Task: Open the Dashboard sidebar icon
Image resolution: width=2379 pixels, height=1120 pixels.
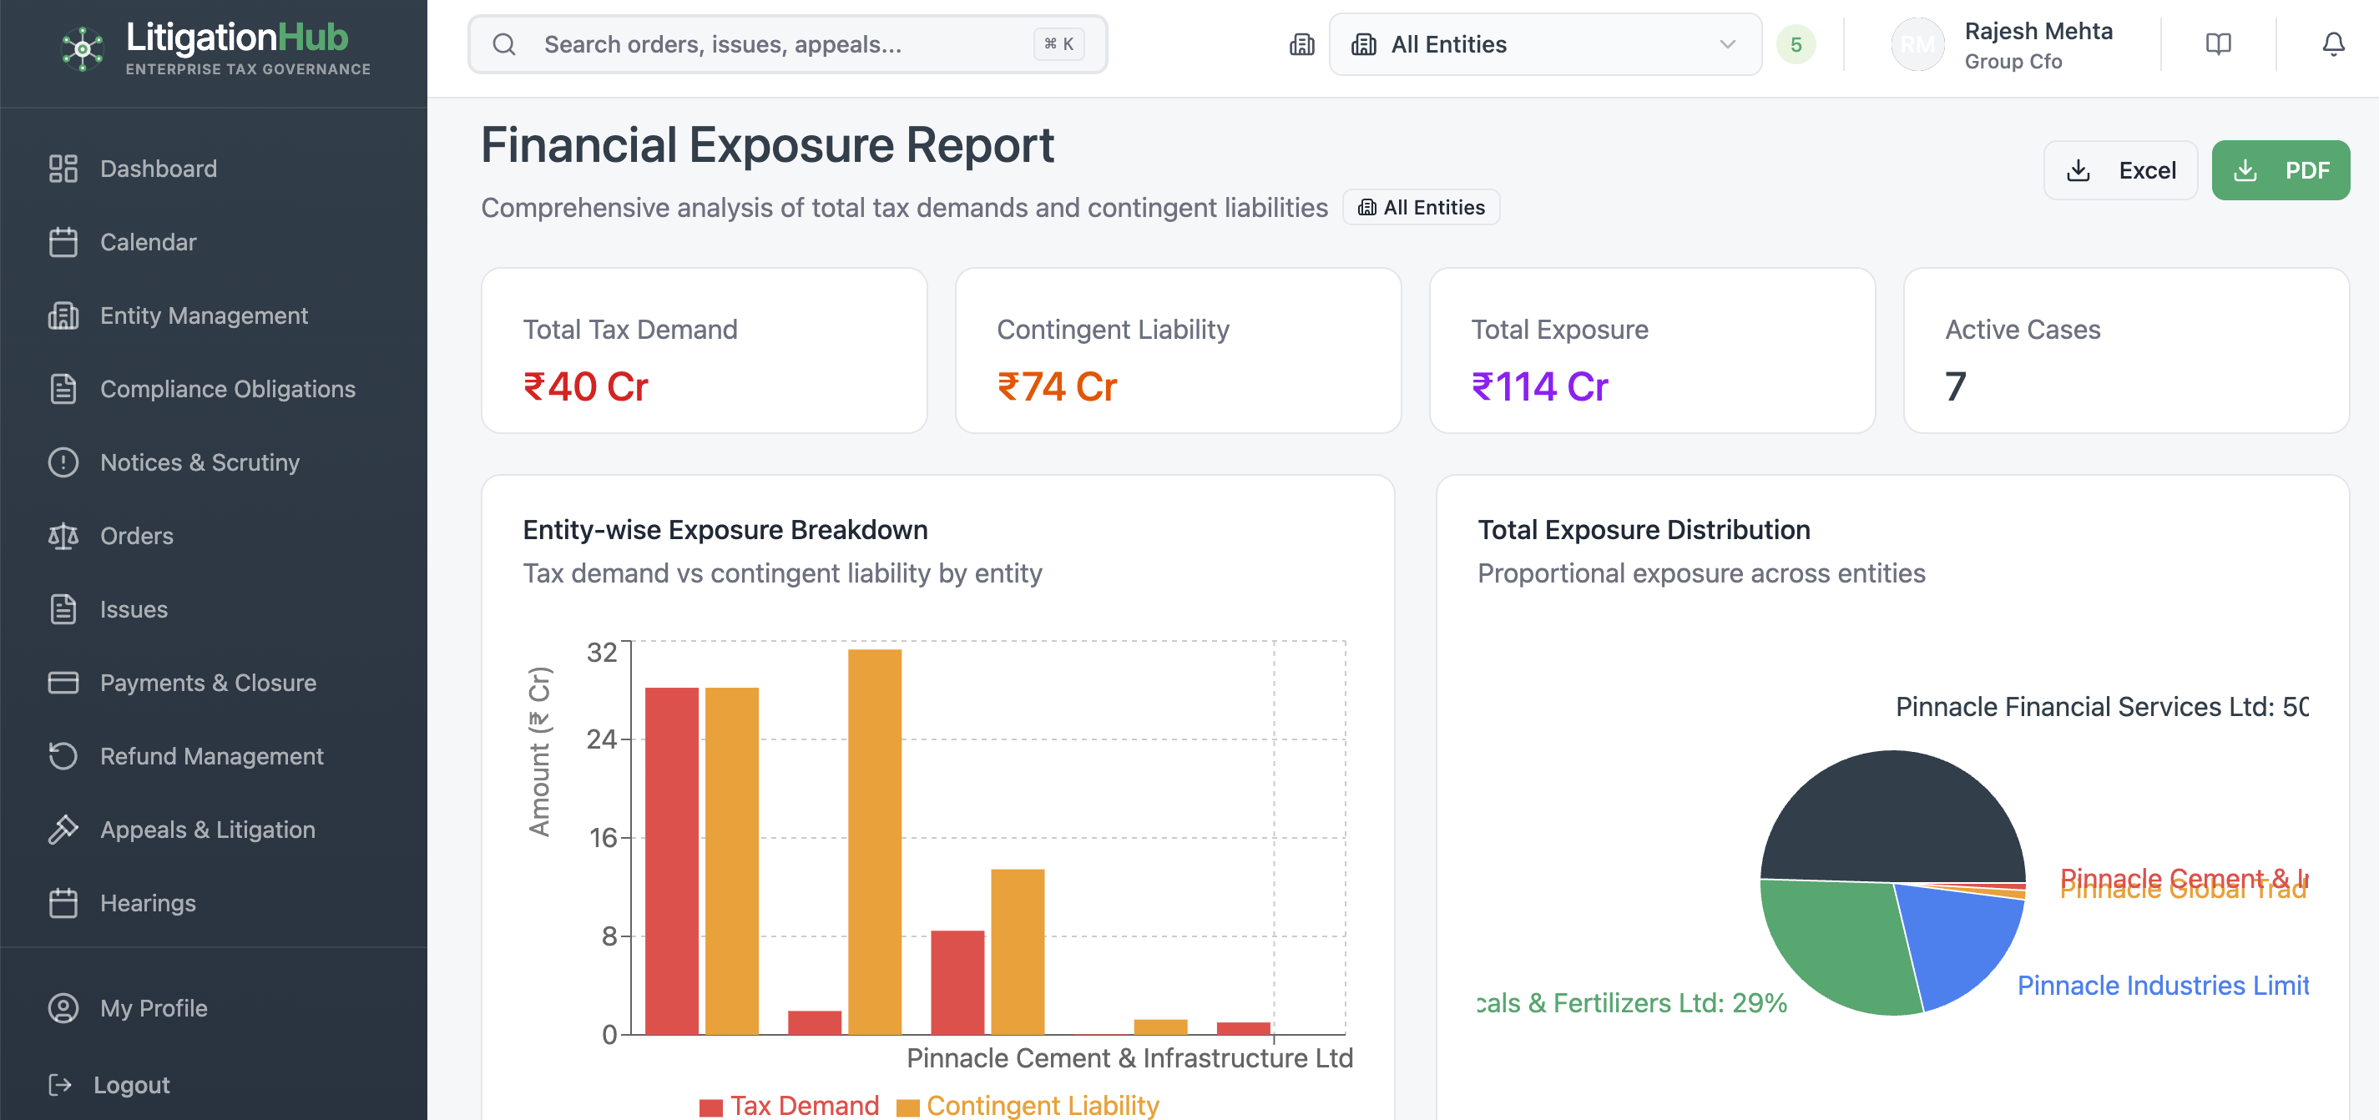Action: pyautogui.click(x=63, y=169)
